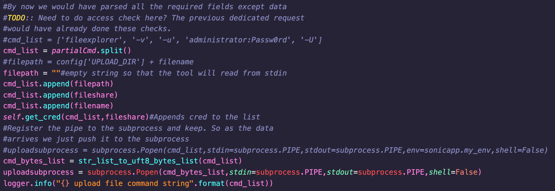Click the uploadsubprocess variable name in the assignment
555x191 pixels.
[38, 172]
